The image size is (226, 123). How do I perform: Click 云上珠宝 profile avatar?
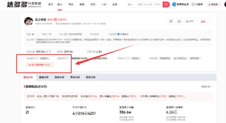click(x=29, y=21)
